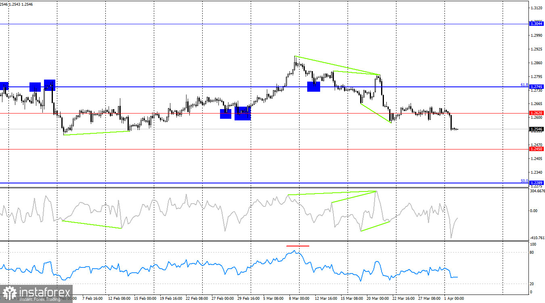Click the -410.761 oscillator scale value
This screenshot has height=303, width=545.
[x=537, y=238]
